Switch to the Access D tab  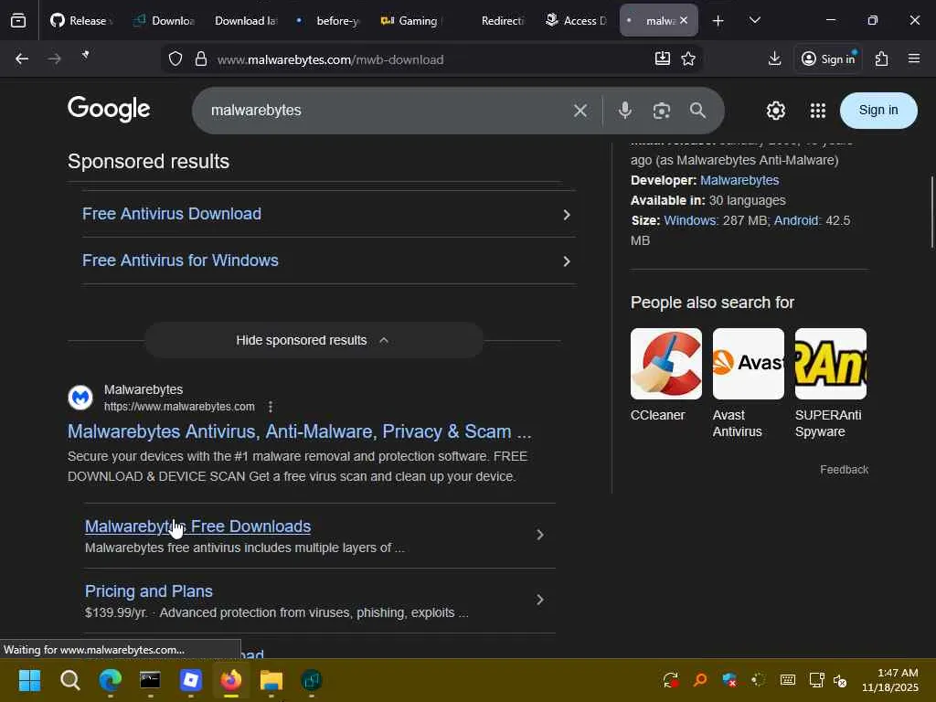click(578, 21)
